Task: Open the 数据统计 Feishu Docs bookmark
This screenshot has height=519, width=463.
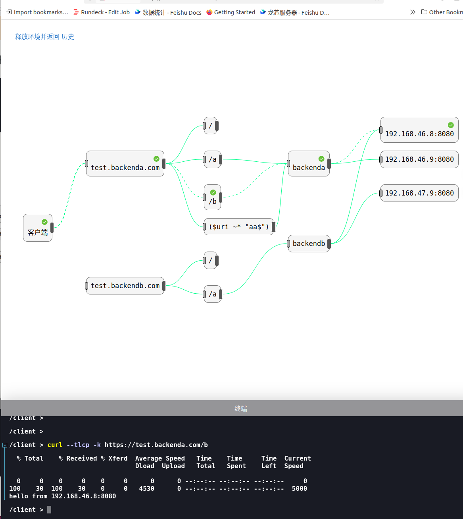Action: coord(168,12)
